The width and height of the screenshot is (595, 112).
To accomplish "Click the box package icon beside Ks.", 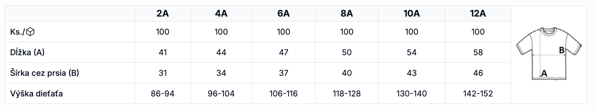I will point(30,32).
